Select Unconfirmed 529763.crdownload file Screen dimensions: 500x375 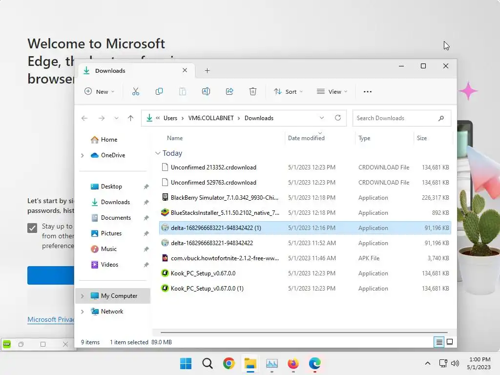click(x=305, y=183)
